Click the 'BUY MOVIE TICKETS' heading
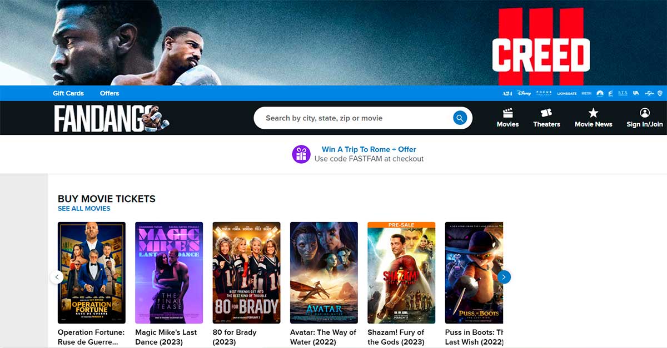Viewport: 667px width, 348px height. pos(107,199)
